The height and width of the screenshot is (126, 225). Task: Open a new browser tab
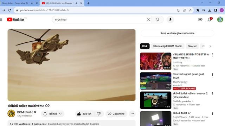[88, 3]
